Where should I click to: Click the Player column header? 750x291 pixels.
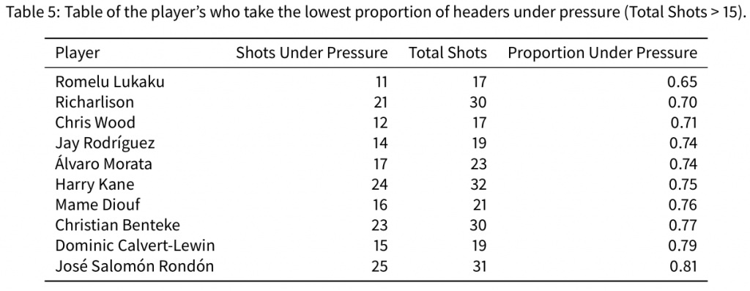(78, 53)
